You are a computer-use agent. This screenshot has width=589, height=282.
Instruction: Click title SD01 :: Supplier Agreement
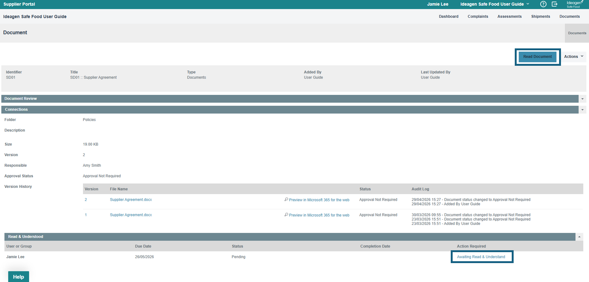tap(93, 77)
